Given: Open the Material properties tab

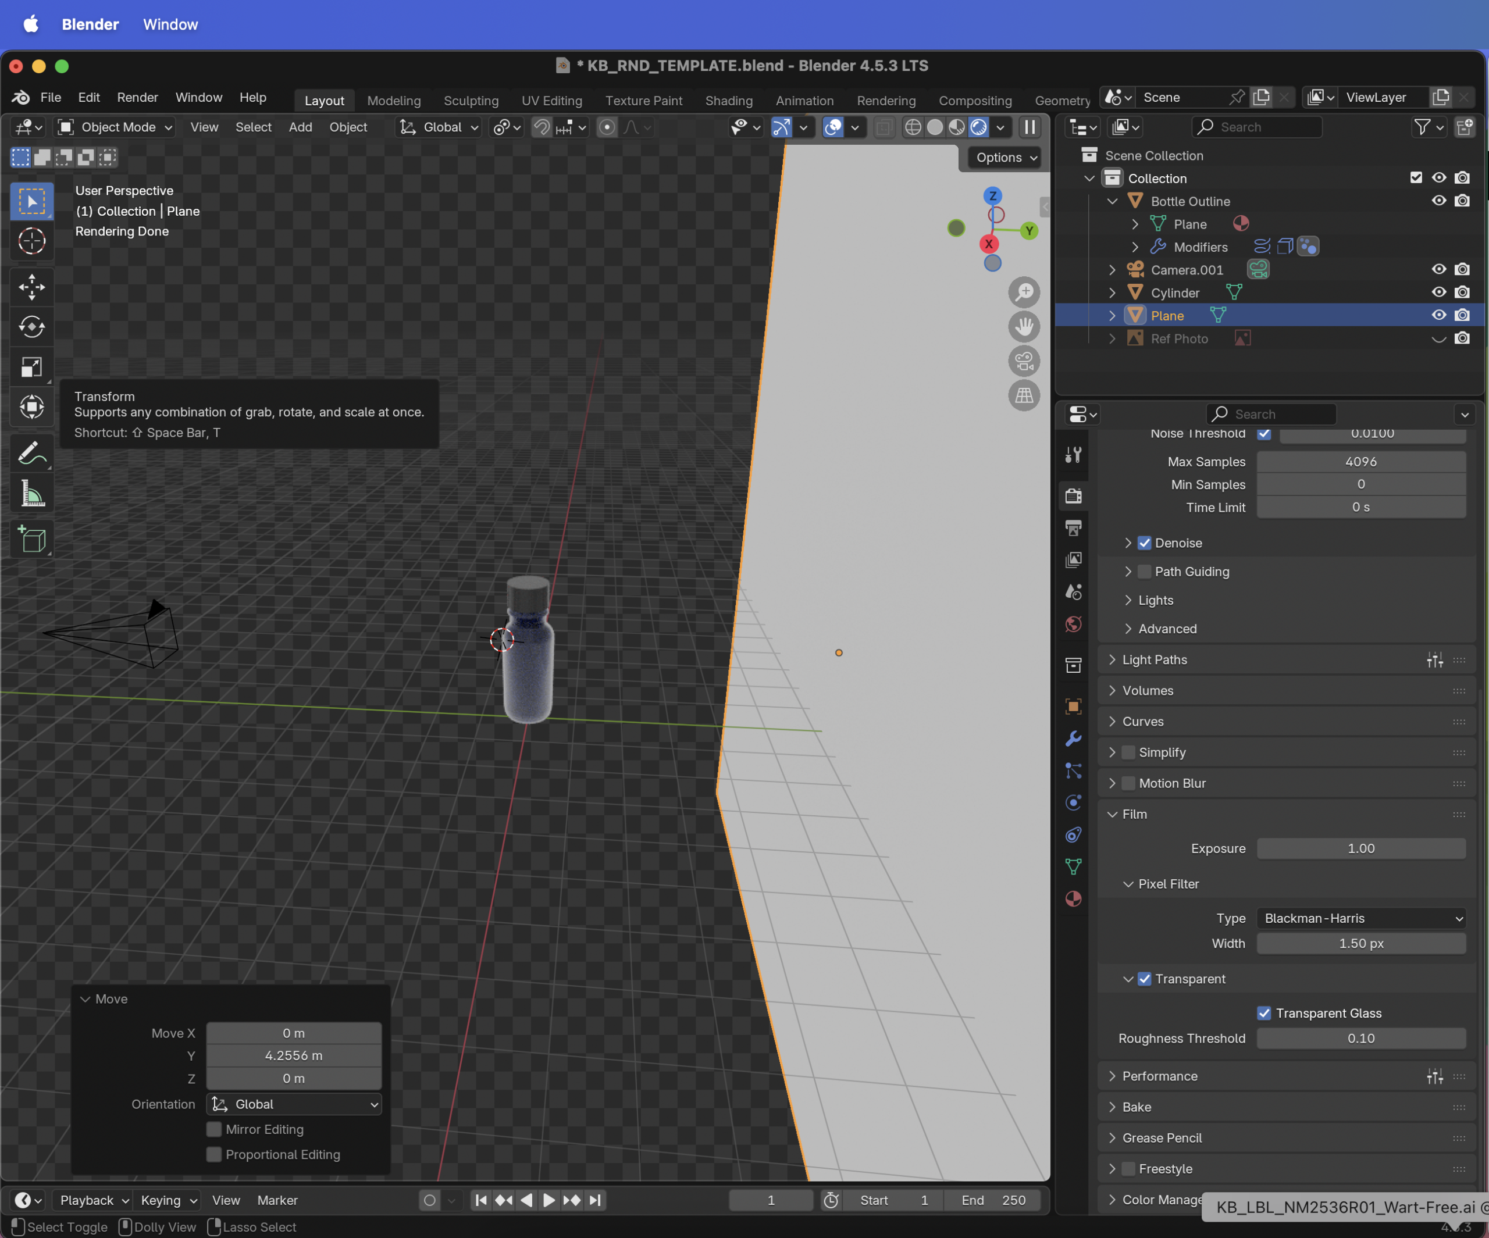Looking at the screenshot, I should (1074, 899).
